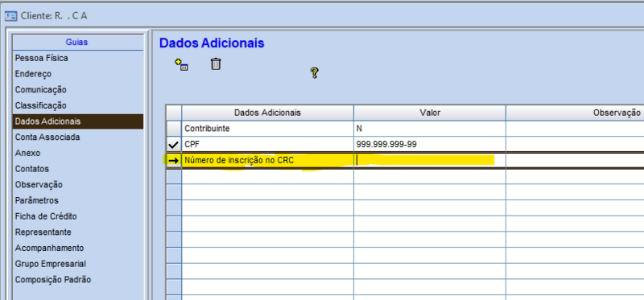
Task: Click the arrow selector of the CRC row
Action: tap(174, 161)
